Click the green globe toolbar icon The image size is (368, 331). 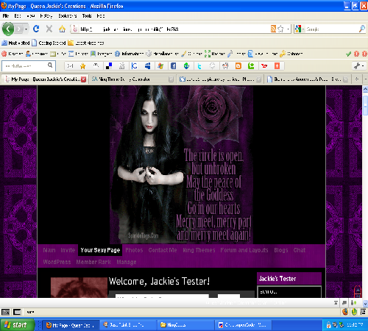click(186, 66)
